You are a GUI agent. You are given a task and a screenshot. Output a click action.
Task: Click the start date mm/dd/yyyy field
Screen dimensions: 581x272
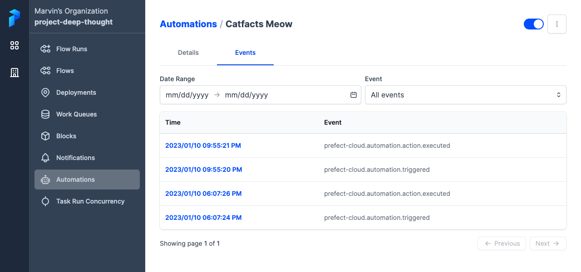click(x=187, y=95)
